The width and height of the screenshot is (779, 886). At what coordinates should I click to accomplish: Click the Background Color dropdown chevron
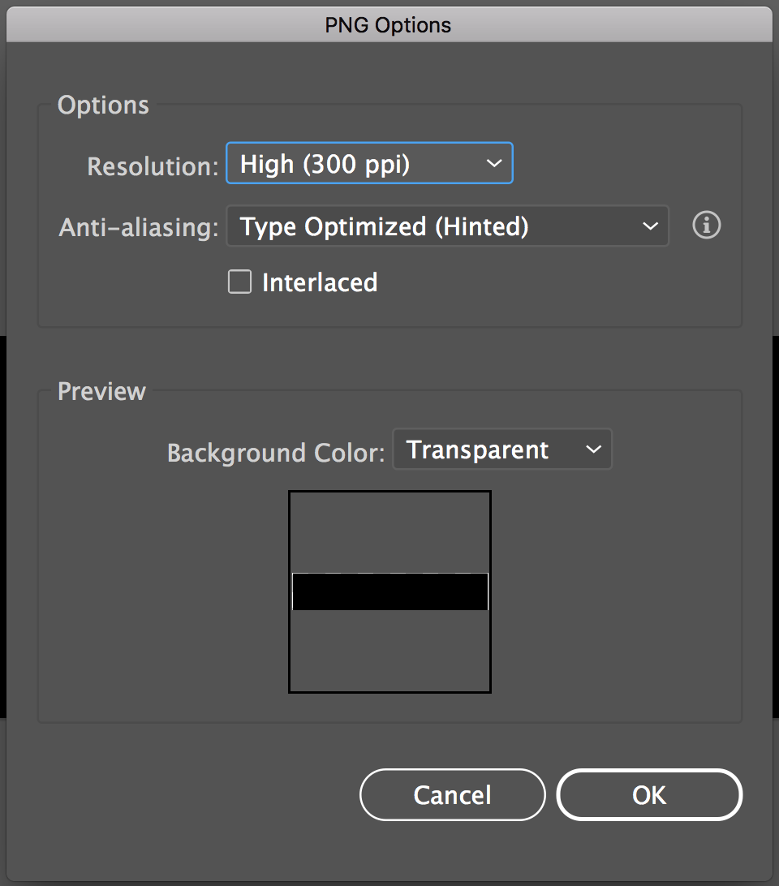595,449
